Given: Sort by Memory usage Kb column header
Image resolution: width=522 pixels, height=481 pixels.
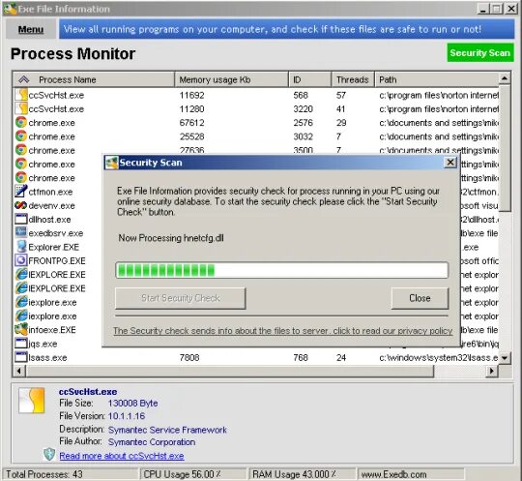Looking at the screenshot, I should coord(231,79).
